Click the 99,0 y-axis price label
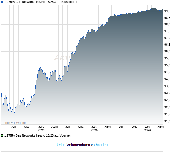 coord(167,11)
